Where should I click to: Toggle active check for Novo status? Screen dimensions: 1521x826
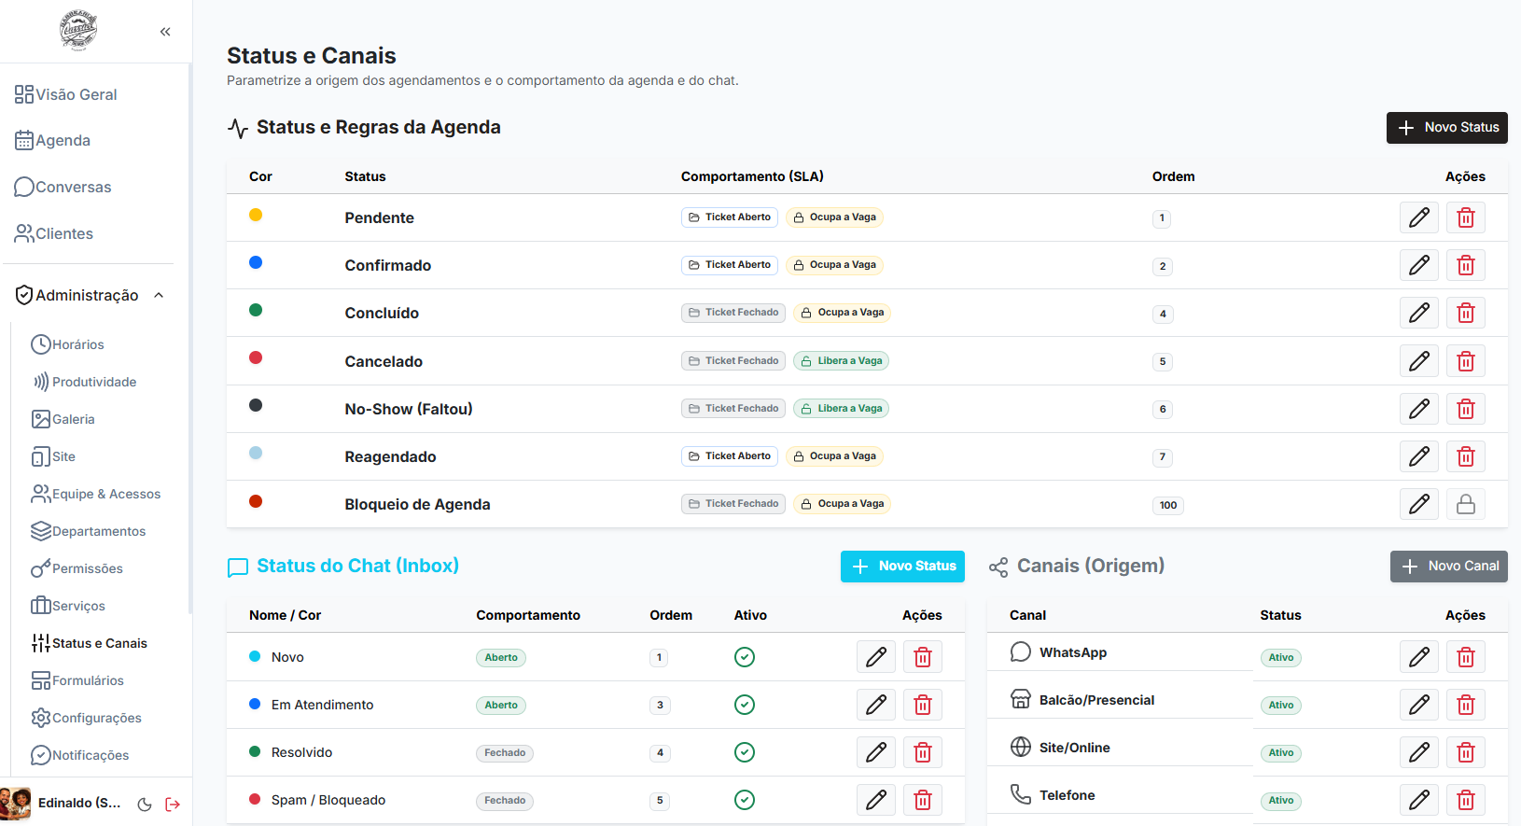745,657
